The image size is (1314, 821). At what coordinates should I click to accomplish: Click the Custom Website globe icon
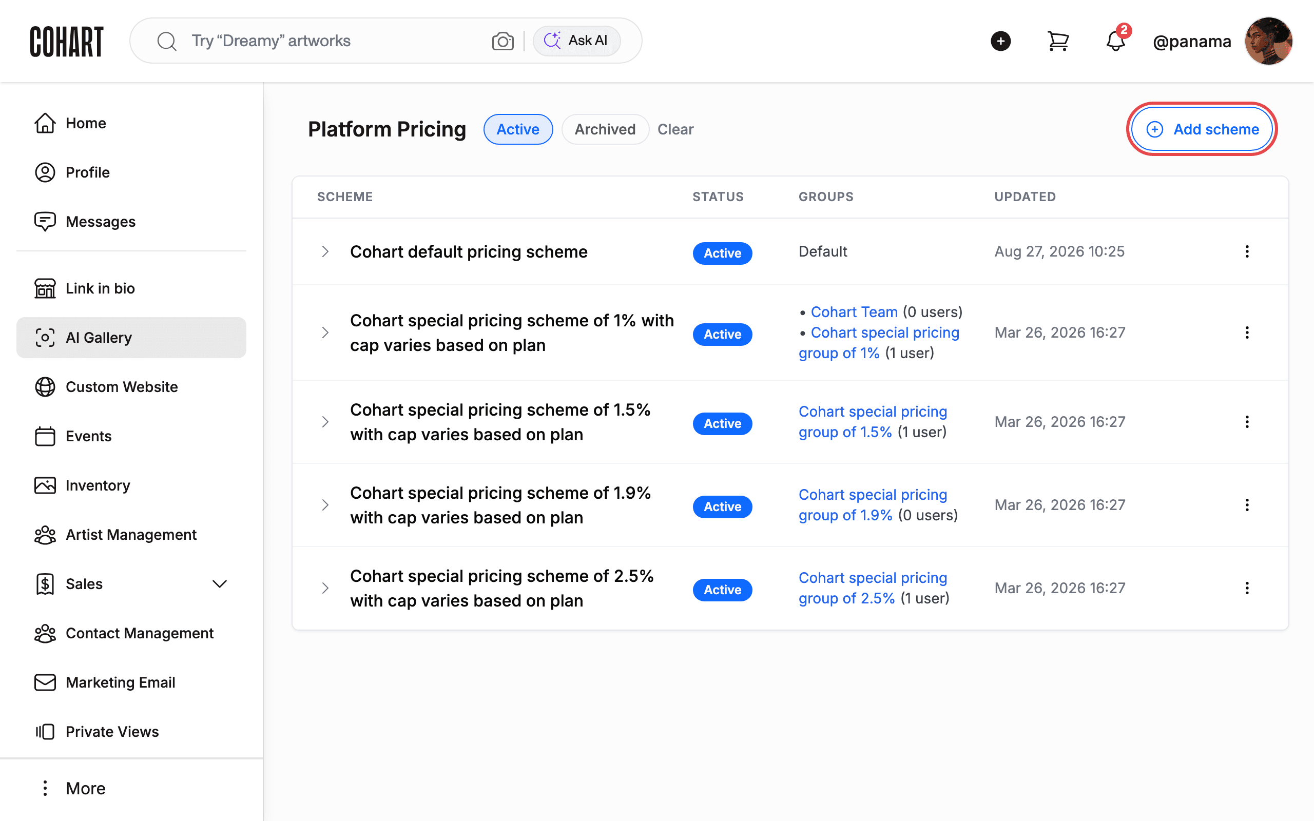pyautogui.click(x=45, y=386)
